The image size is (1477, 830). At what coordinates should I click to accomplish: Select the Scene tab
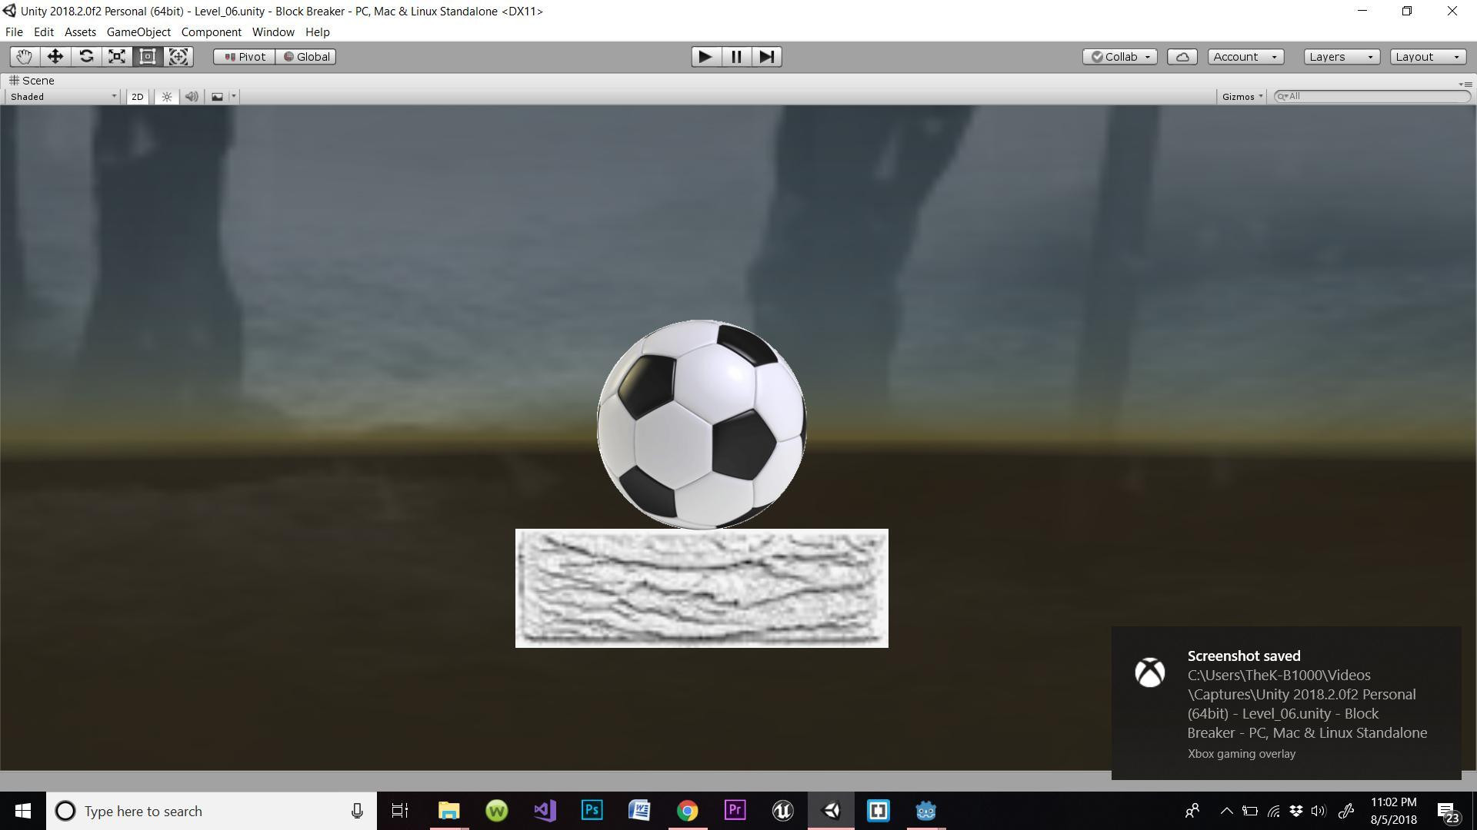[32, 81]
